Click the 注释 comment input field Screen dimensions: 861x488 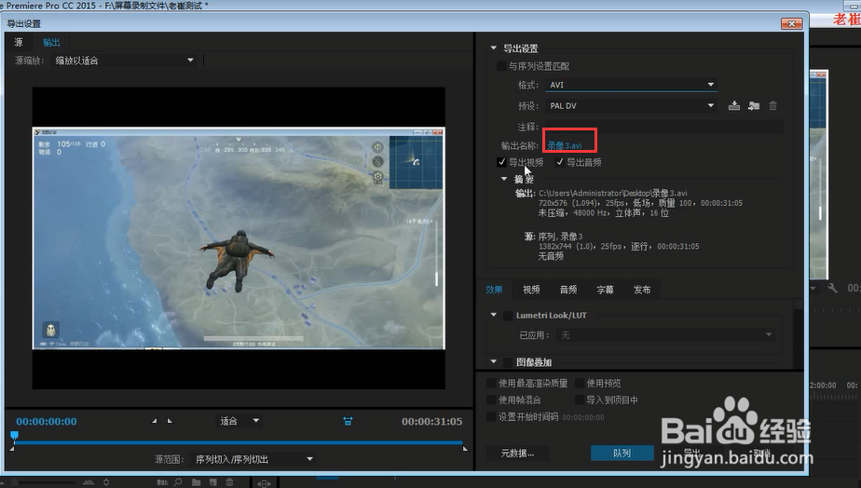[x=663, y=127]
